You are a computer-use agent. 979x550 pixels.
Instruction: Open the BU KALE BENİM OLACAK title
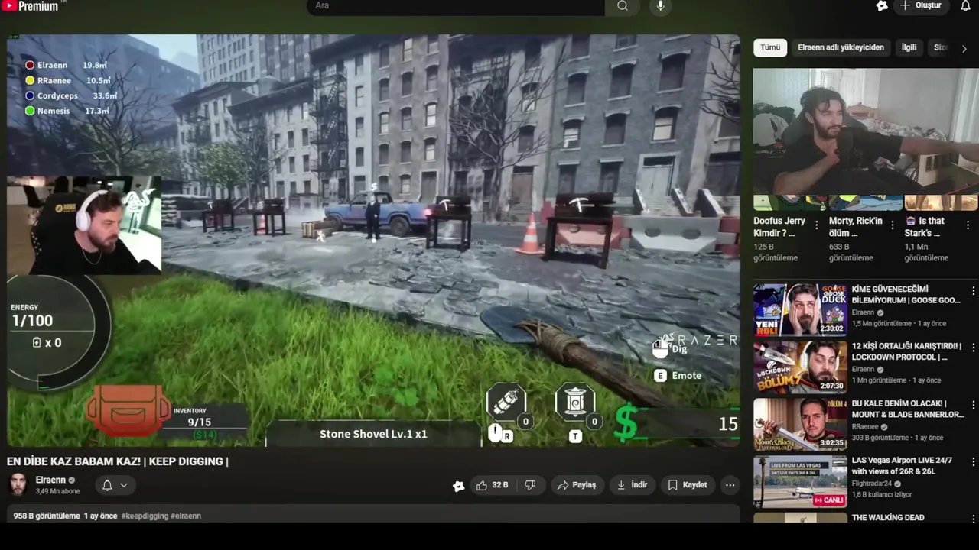(x=908, y=409)
